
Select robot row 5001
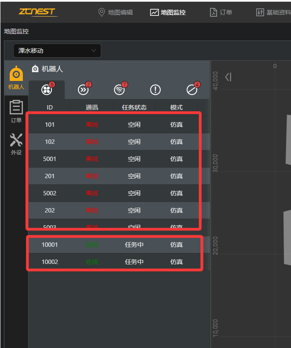tap(119, 159)
